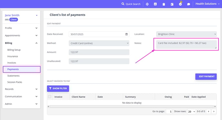Expand the Appointments sidebar section

pyautogui.click(x=21, y=36)
